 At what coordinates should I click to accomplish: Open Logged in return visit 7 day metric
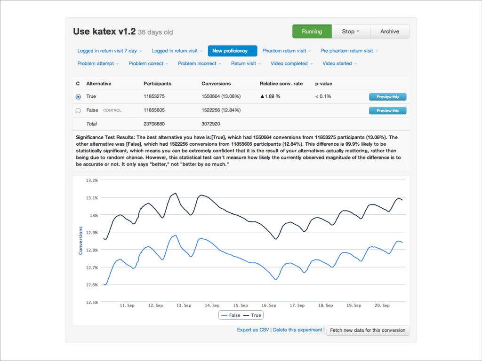click(x=109, y=51)
